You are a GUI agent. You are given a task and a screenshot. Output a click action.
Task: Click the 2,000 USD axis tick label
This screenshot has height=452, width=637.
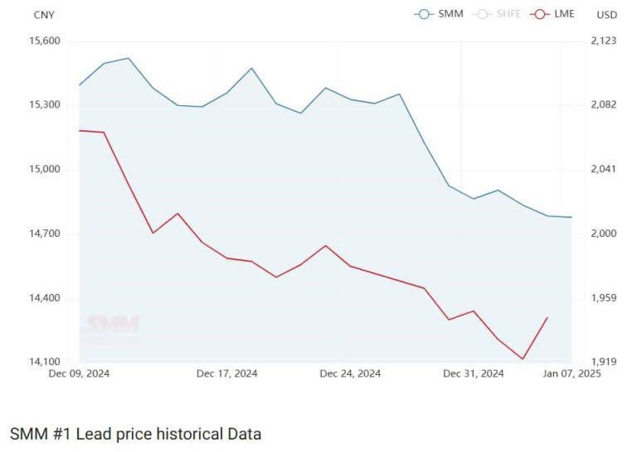(x=603, y=233)
